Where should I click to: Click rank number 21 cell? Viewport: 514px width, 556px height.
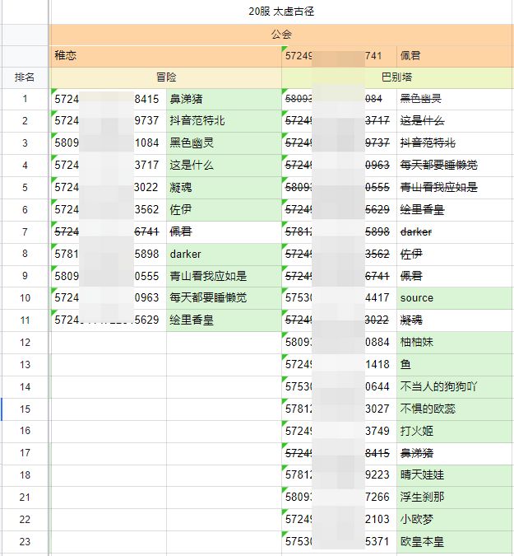[x=25, y=498]
